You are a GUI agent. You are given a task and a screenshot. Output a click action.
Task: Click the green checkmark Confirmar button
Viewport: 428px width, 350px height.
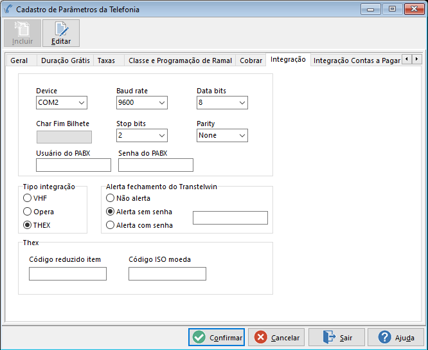217,337
